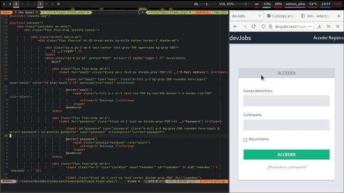The width and height of the screenshot is (344, 193).
Task: Open the tracking protection shield icon
Action: tap(263, 26)
